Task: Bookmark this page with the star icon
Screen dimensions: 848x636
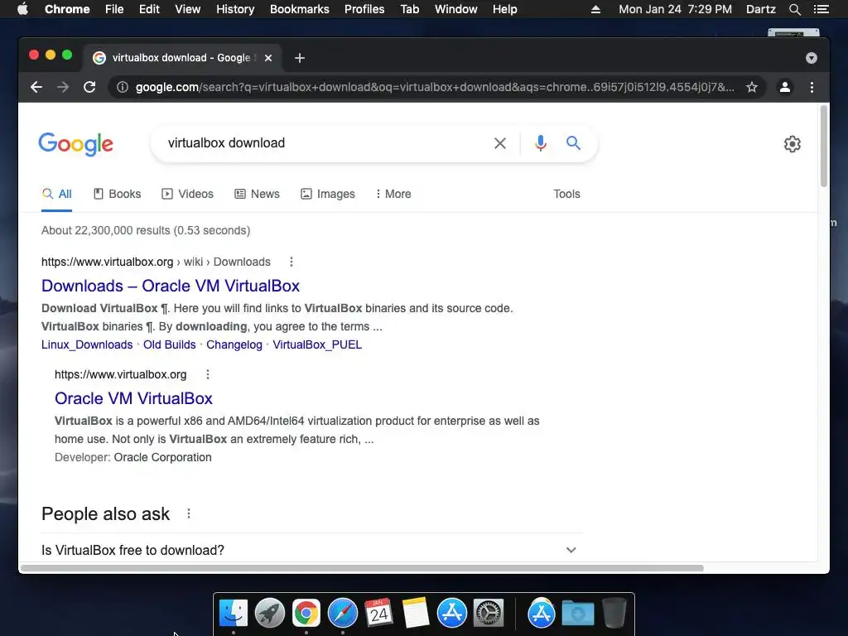Action: 752,87
